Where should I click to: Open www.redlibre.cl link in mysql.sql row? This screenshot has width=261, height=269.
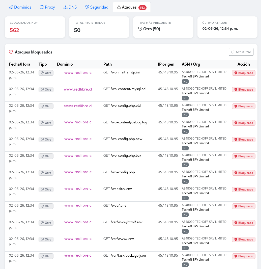(78, 89)
